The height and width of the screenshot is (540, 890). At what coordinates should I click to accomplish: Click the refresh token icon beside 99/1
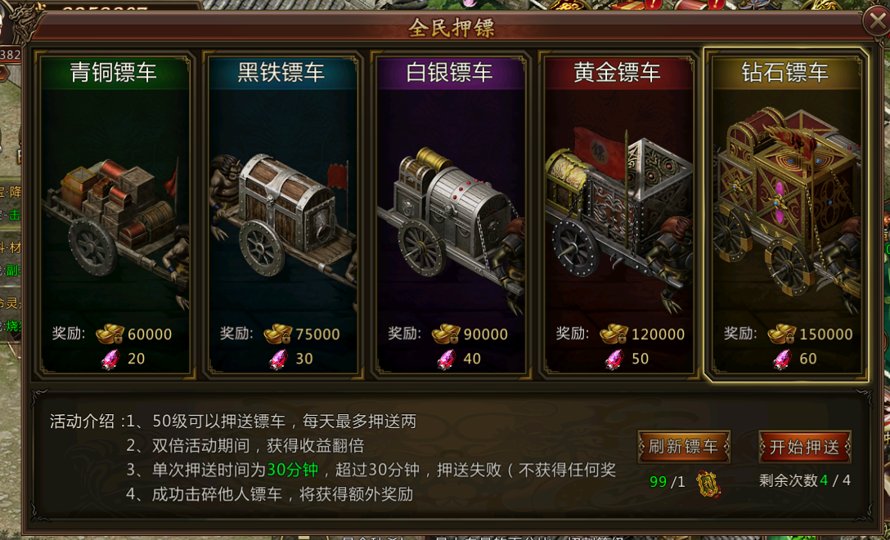tap(708, 484)
